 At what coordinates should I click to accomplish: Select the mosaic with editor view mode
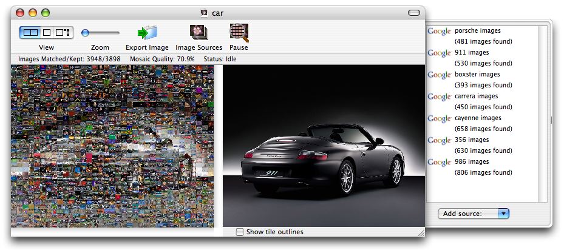(63, 33)
